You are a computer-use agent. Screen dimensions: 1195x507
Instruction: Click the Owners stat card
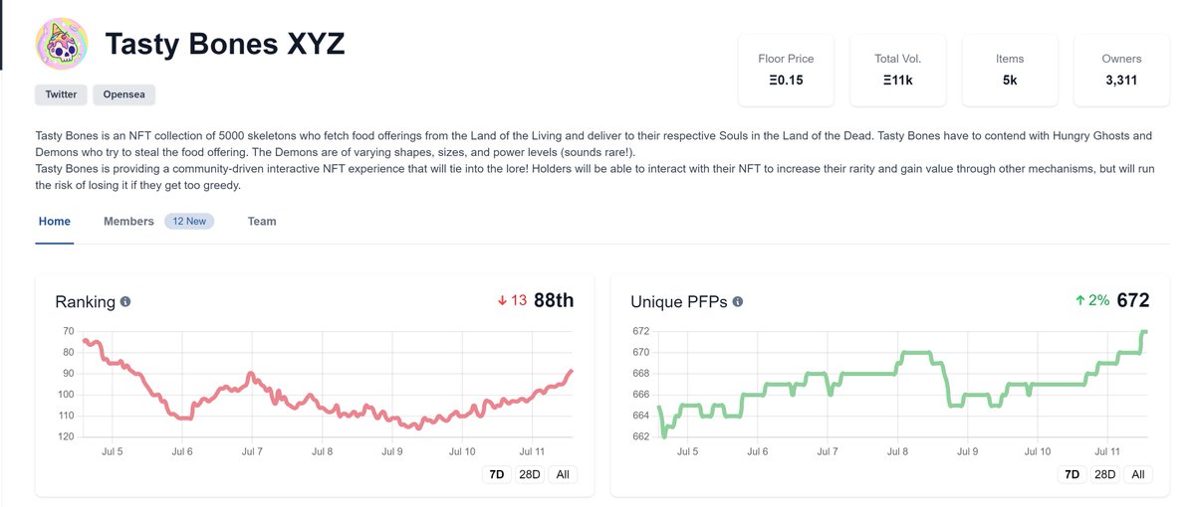coord(1121,70)
